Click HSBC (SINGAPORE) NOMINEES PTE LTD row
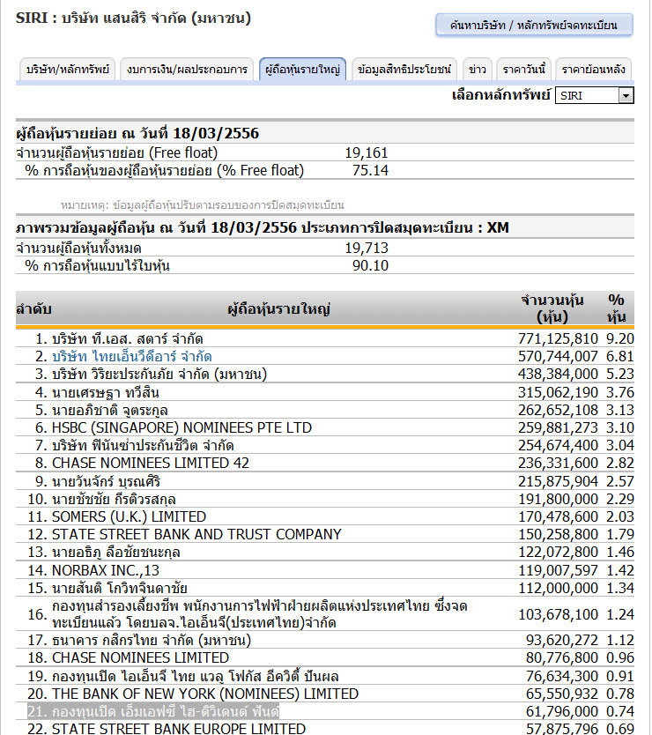 pos(325,427)
